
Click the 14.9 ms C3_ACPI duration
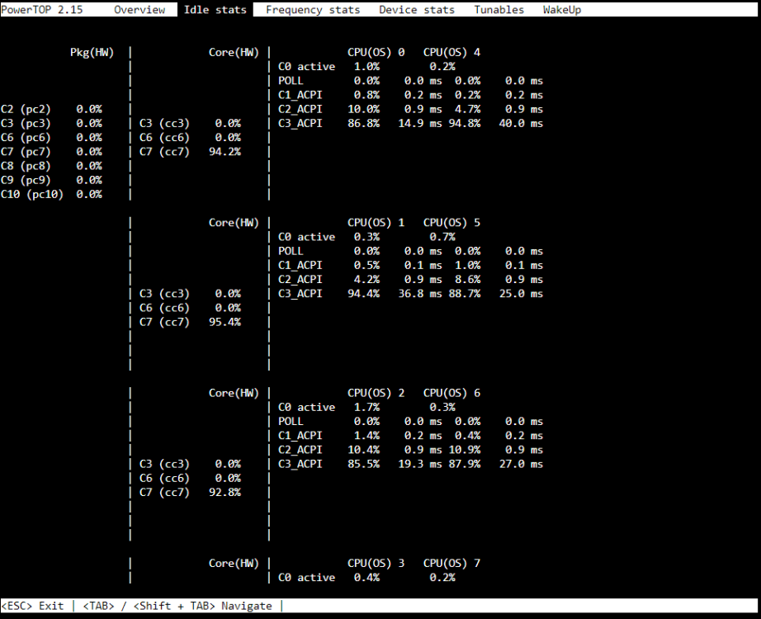click(420, 123)
